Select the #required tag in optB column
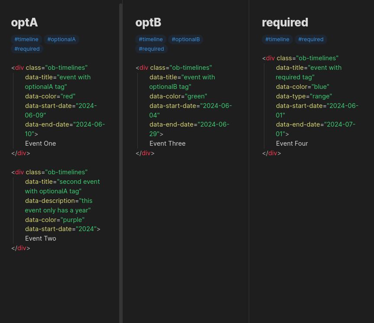The image size is (374, 323). [x=151, y=49]
